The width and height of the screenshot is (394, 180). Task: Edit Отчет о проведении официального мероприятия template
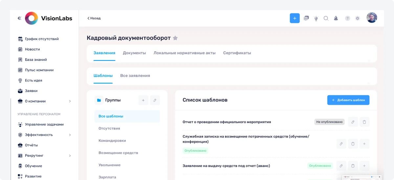(353, 122)
